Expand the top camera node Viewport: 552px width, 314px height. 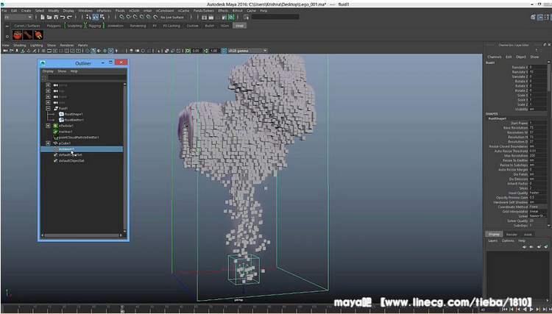49,91
